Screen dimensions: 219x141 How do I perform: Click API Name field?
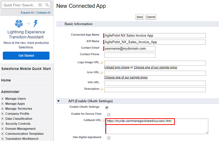(x=155, y=42)
